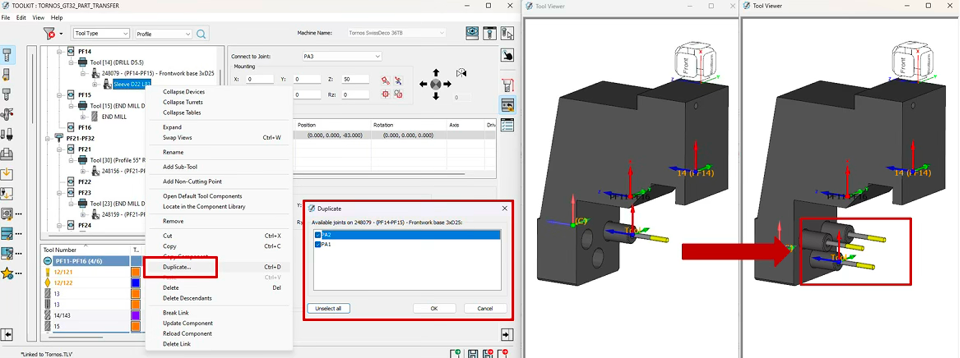
Task: Collapse the PF11-PF16 group in tool list
Action: pyautogui.click(x=48, y=261)
